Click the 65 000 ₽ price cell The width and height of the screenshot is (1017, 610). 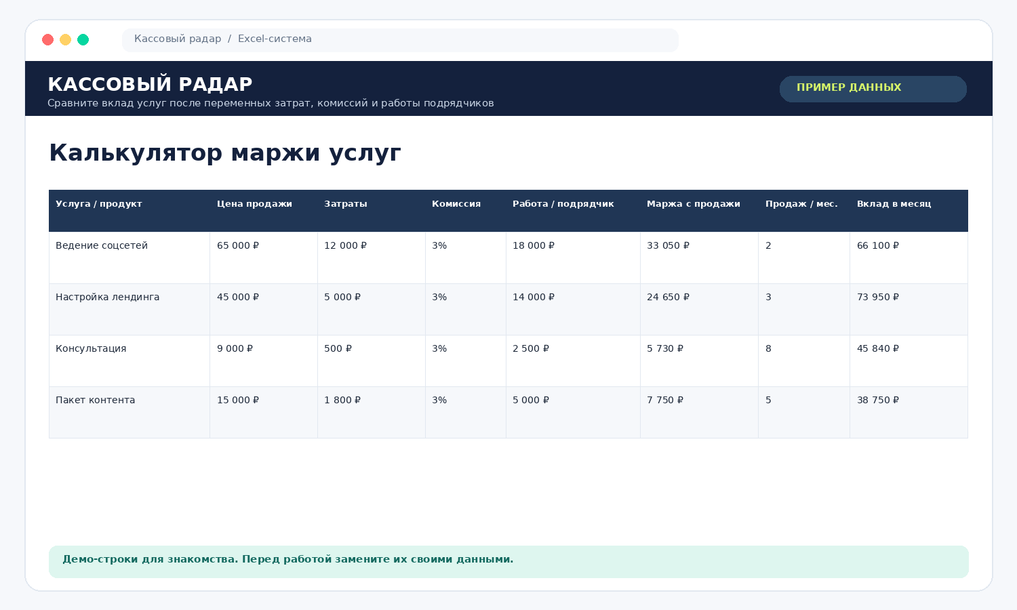pos(264,258)
